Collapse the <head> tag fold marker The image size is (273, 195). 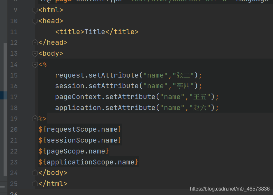coord(35,21)
